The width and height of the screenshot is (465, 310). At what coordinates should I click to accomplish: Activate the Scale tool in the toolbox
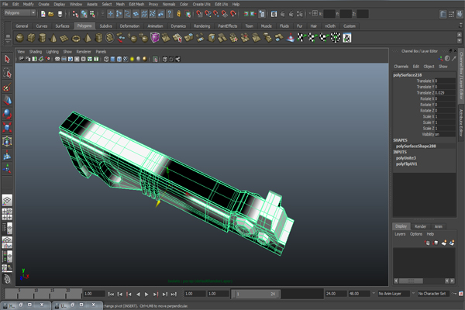(x=7, y=128)
